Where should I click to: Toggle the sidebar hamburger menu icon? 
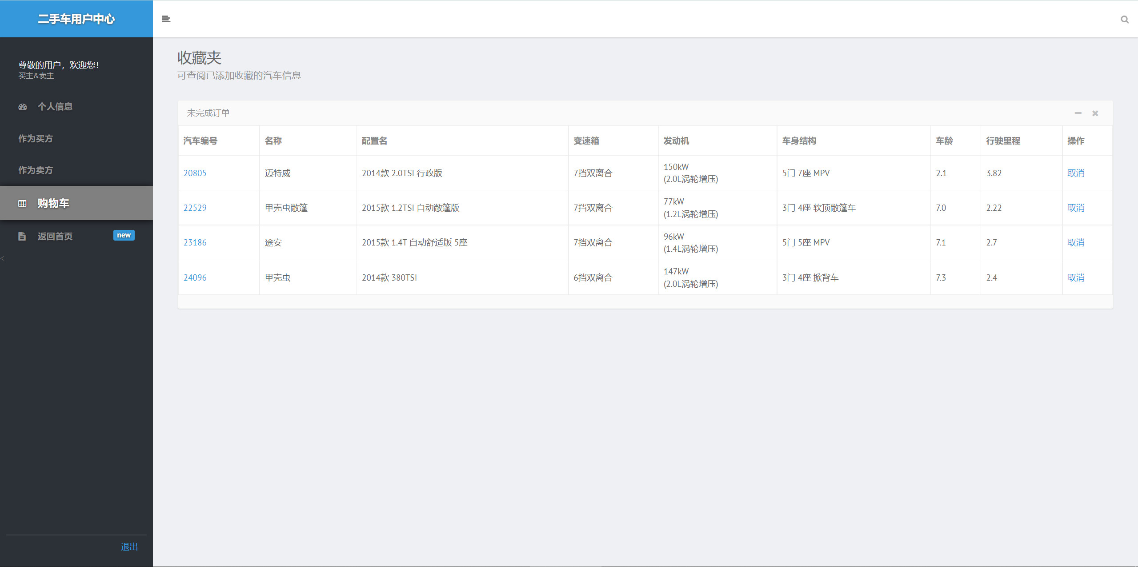(166, 19)
